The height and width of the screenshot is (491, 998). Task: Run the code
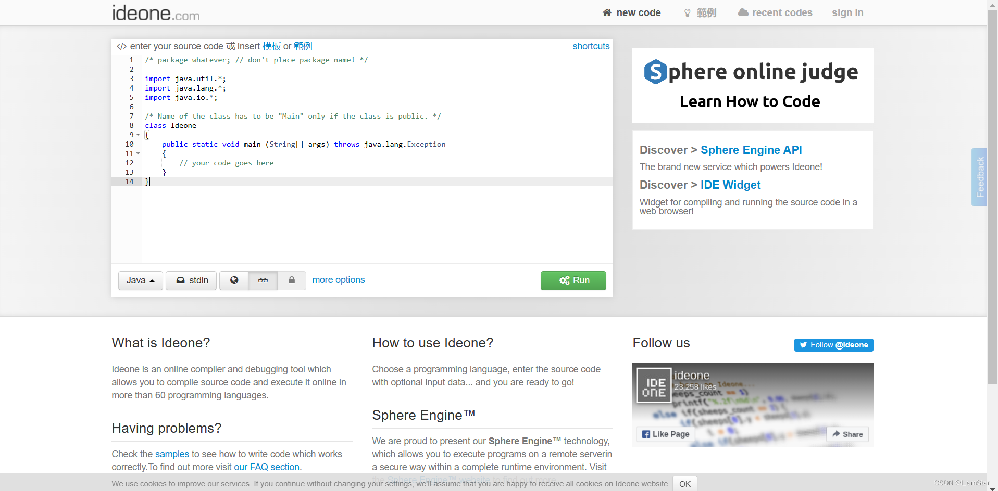[573, 280]
